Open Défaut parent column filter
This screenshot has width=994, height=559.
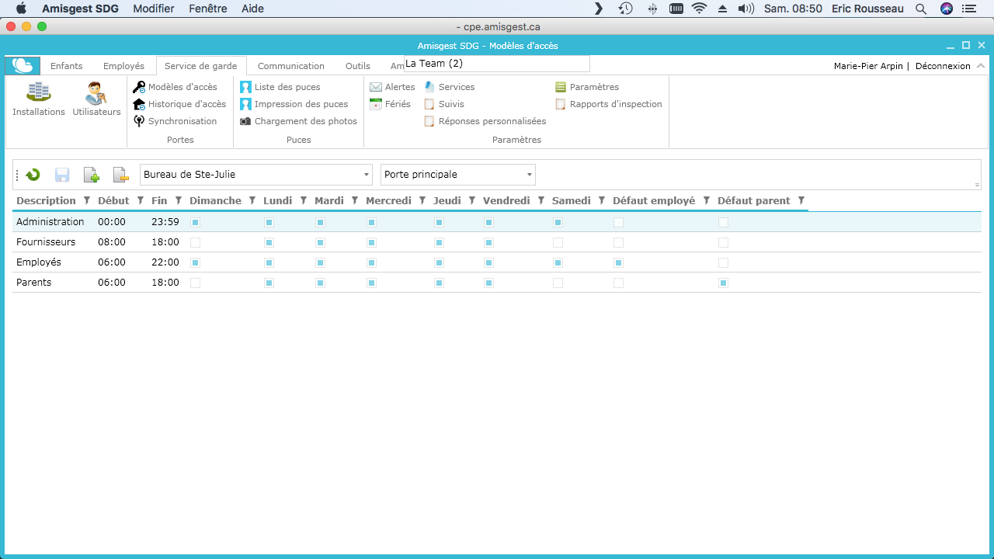801,201
